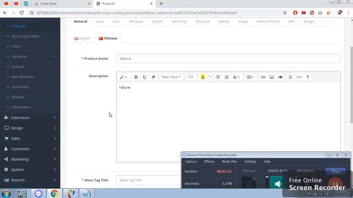Expand the Sales menu
353x198 pixels.
pos(30,139)
